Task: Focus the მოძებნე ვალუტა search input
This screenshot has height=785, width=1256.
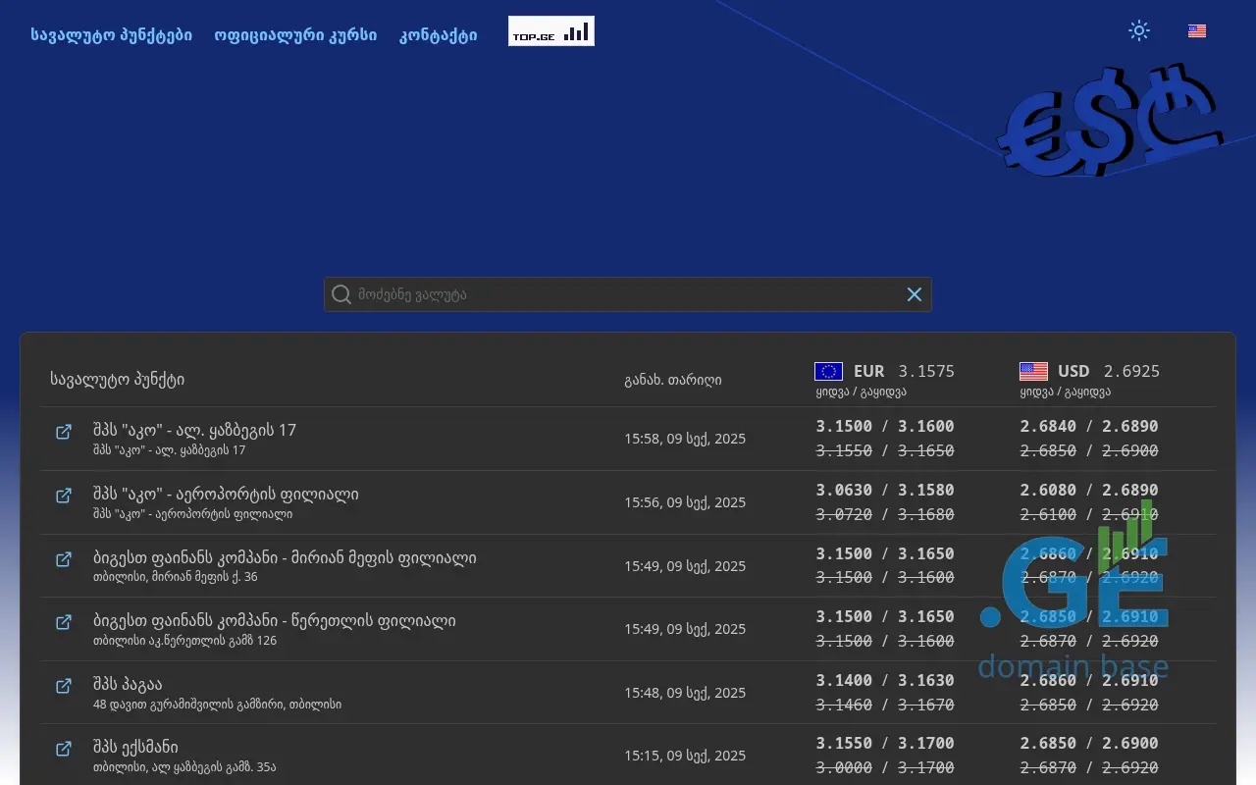Action: click(628, 294)
